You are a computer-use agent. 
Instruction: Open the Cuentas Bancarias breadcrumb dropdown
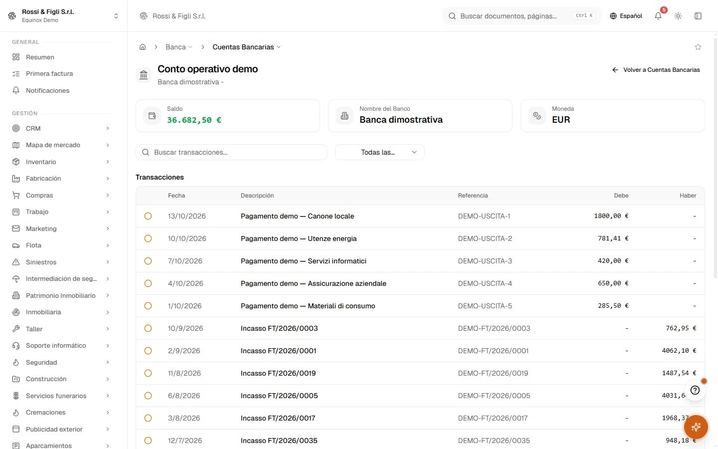tap(246, 47)
